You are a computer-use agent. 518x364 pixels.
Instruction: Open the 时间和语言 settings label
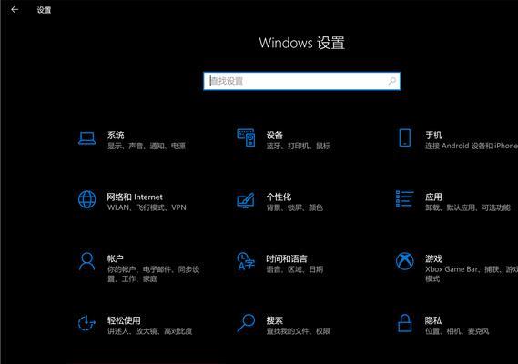click(x=287, y=258)
